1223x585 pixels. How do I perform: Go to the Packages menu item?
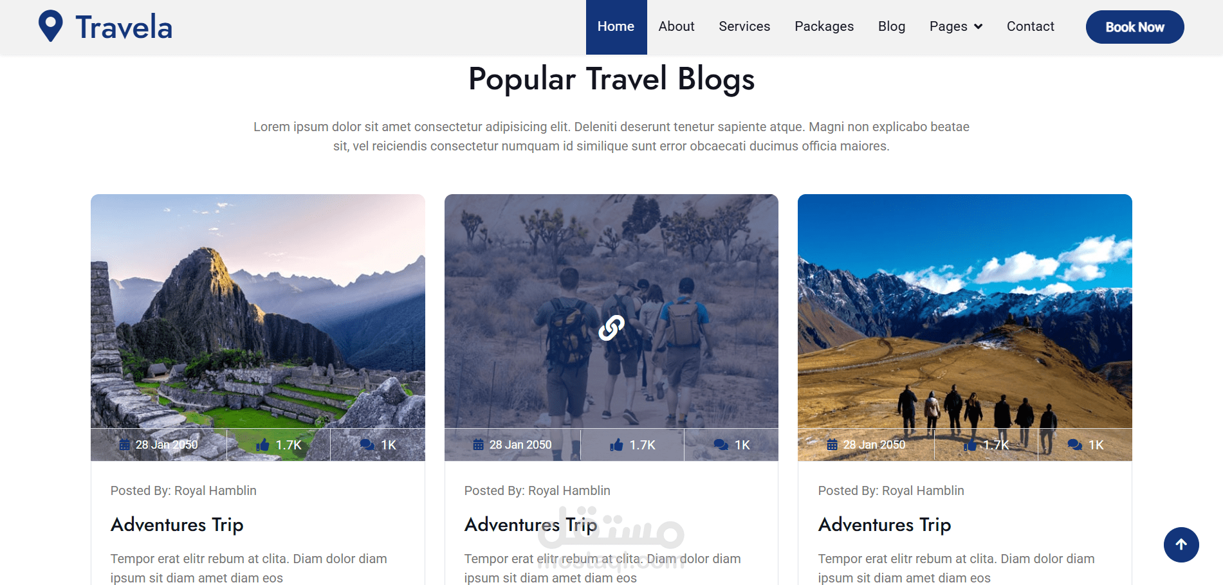(824, 26)
